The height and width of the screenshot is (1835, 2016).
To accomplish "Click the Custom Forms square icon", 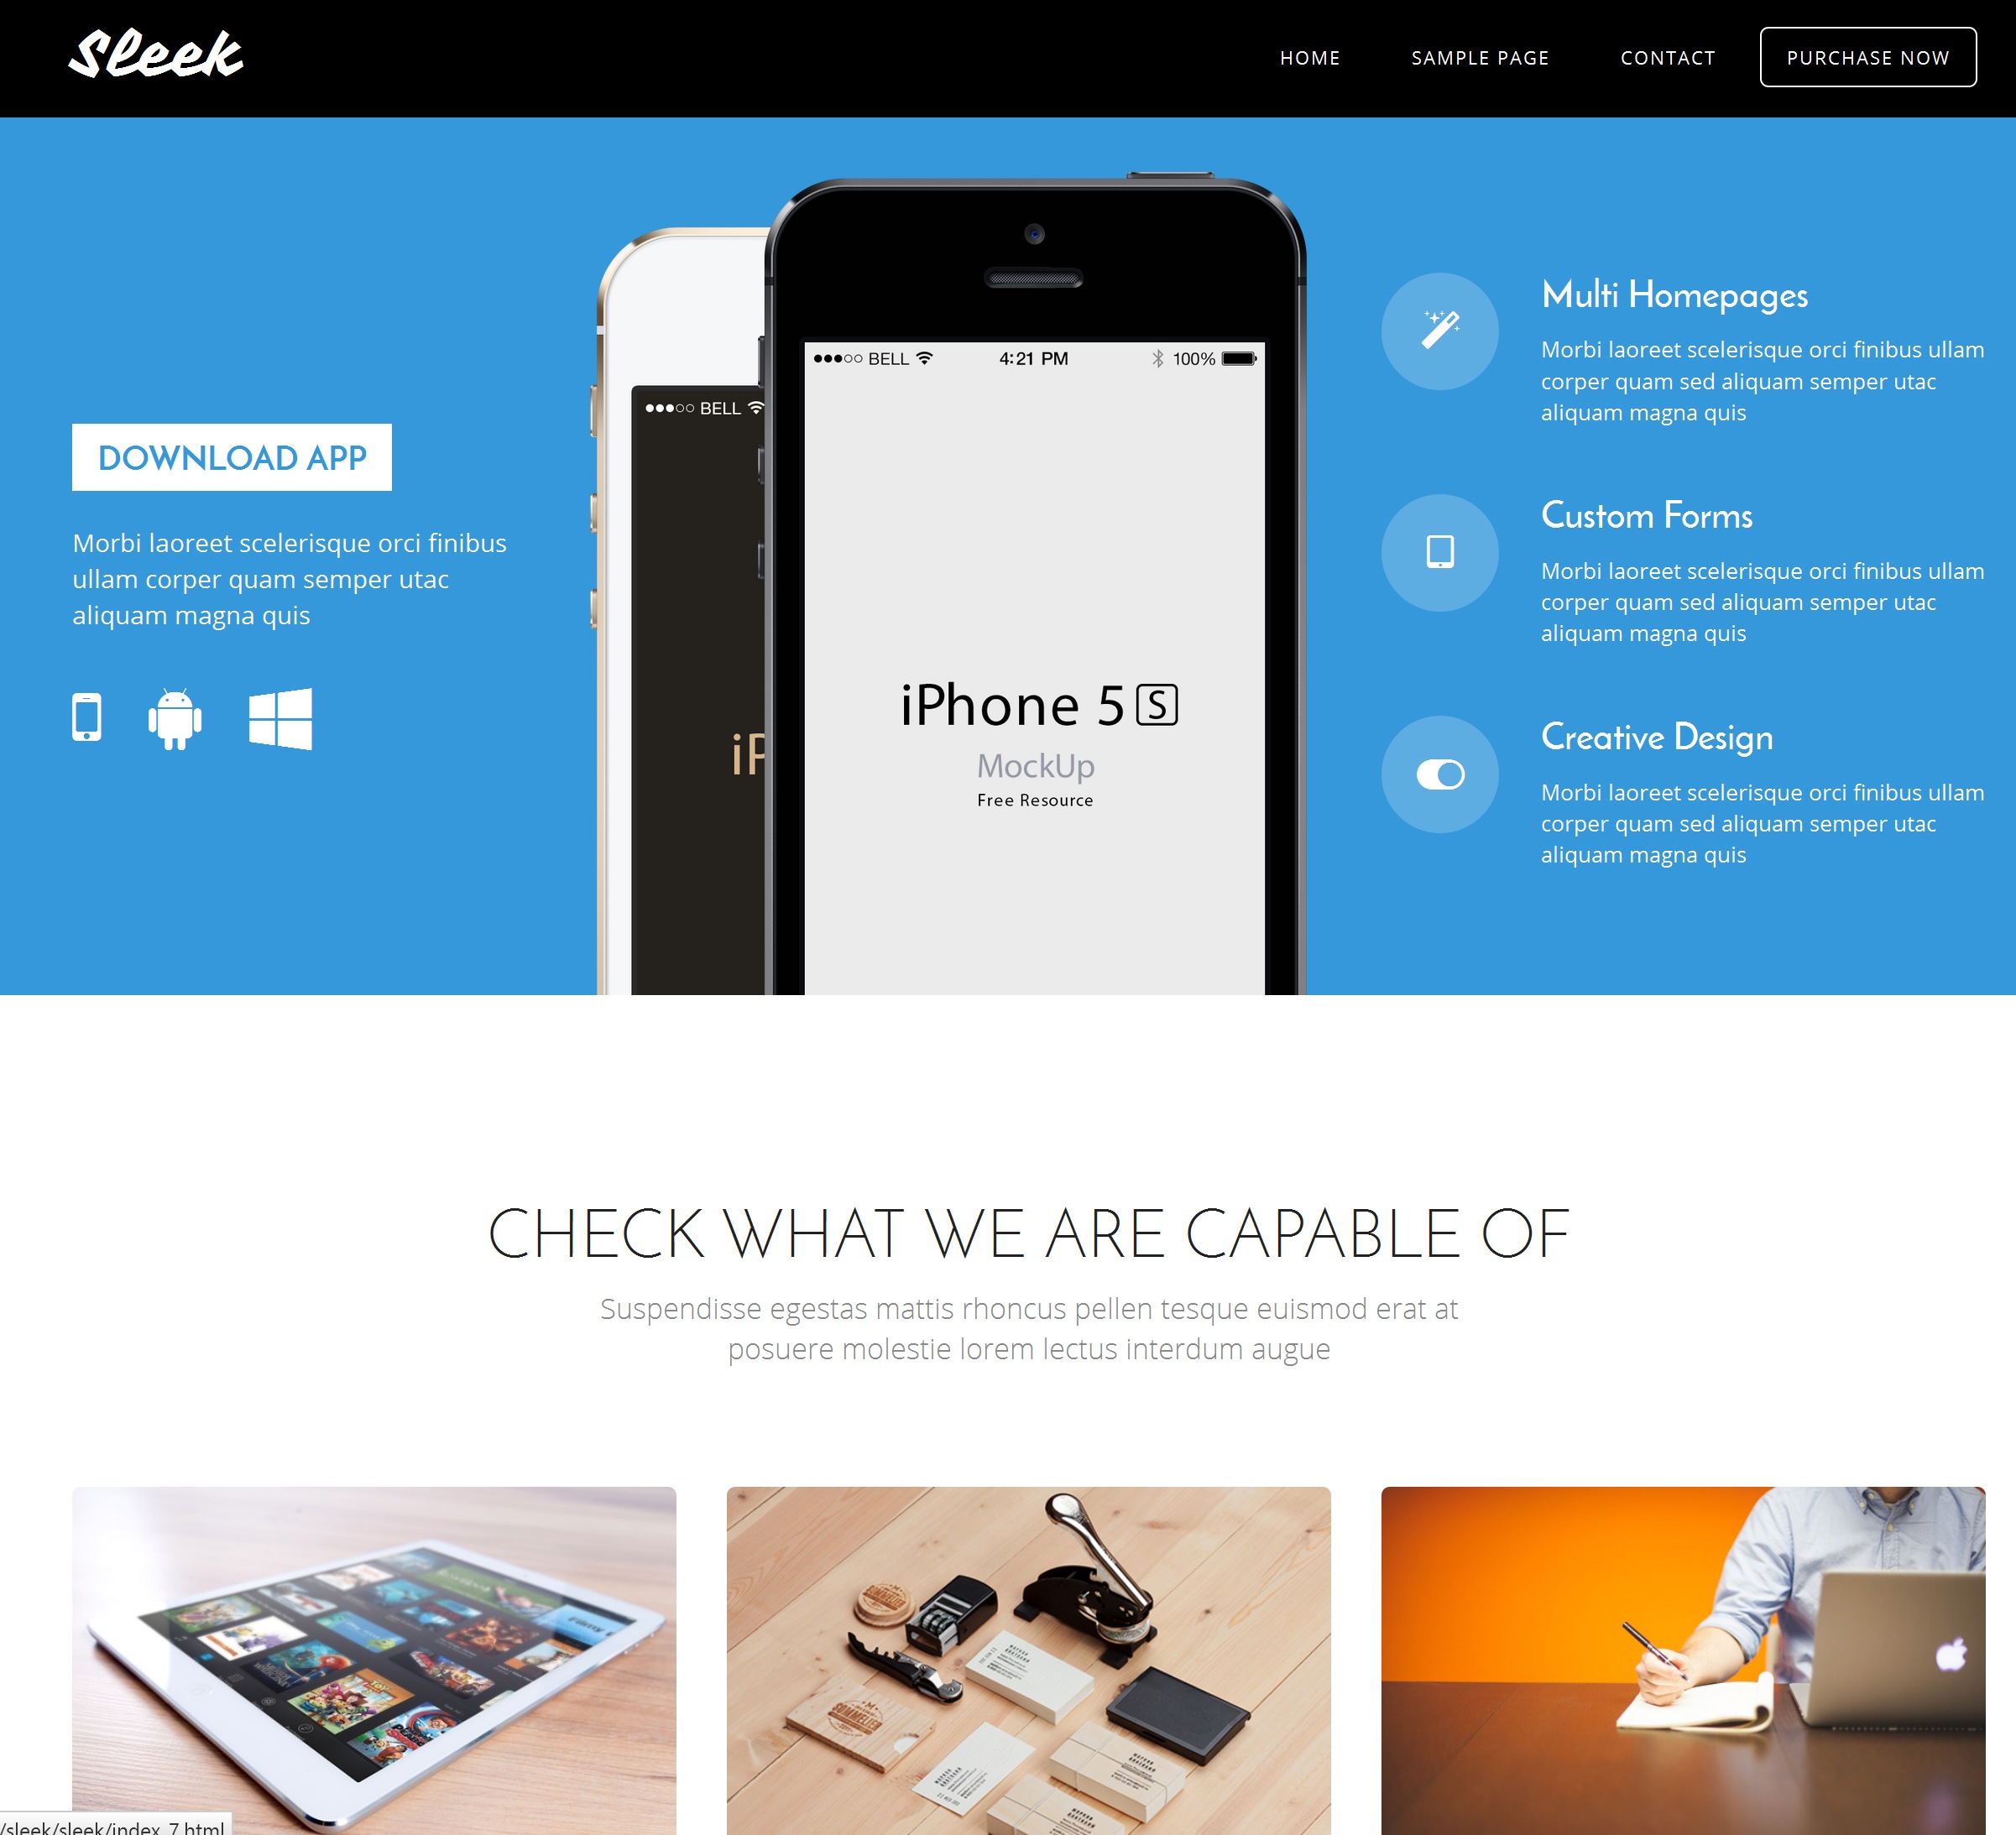I will (1442, 551).
